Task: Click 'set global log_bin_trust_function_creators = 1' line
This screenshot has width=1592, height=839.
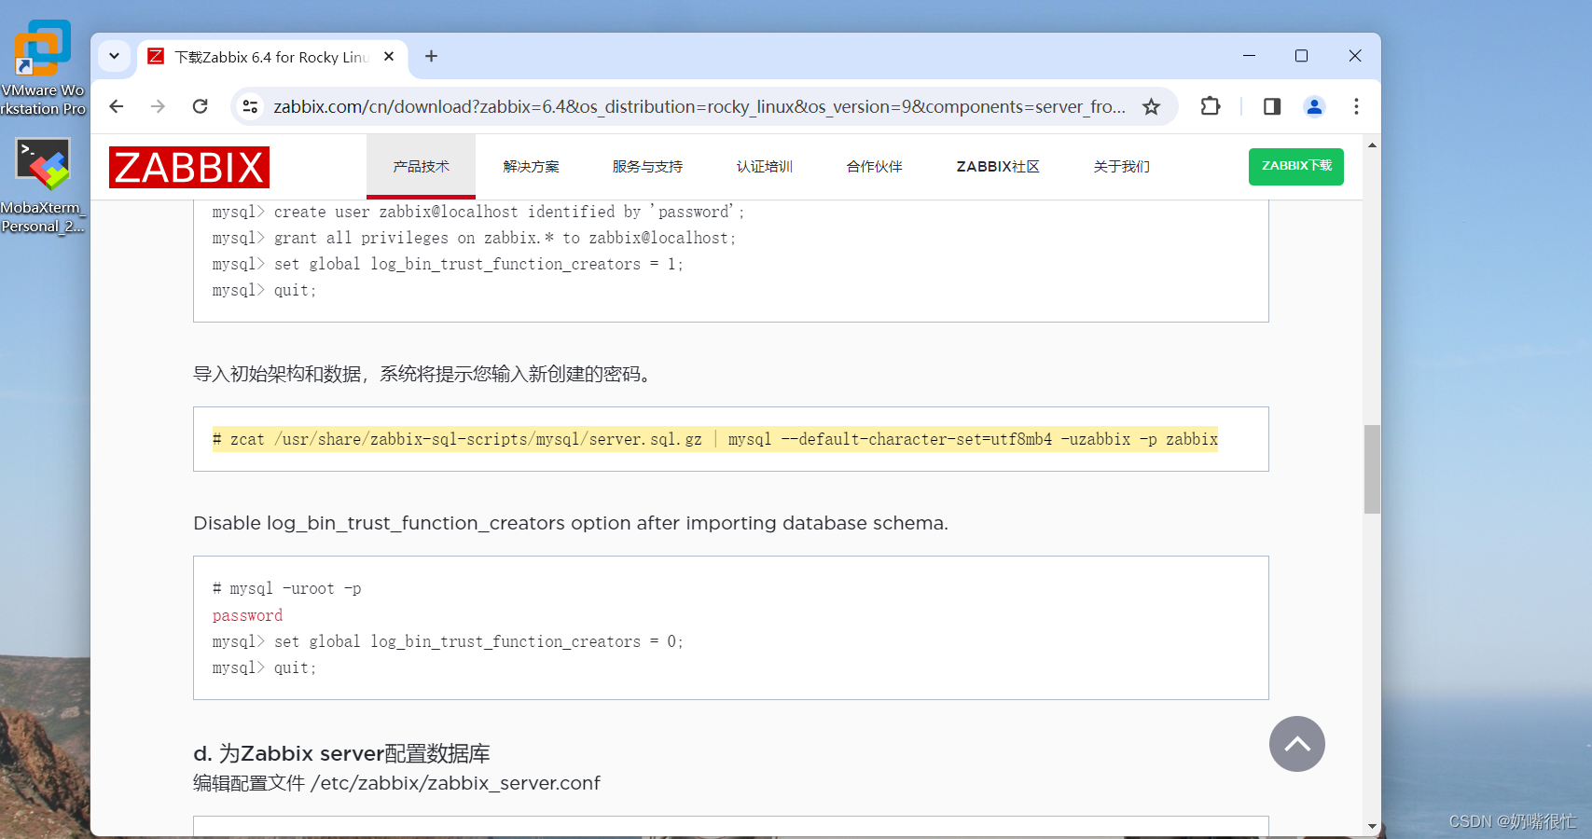Action: pyautogui.click(x=448, y=264)
